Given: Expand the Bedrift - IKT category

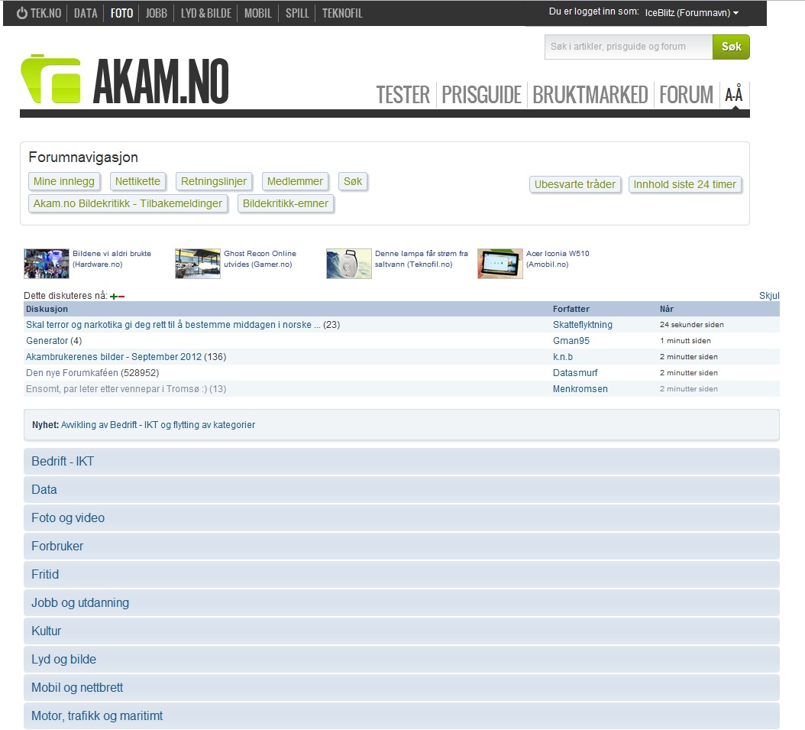Looking at the screenshot, I should [x=402, y=462].
